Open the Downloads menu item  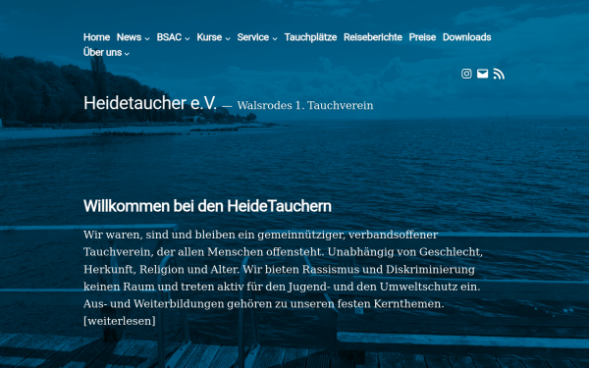click(466, 37)
